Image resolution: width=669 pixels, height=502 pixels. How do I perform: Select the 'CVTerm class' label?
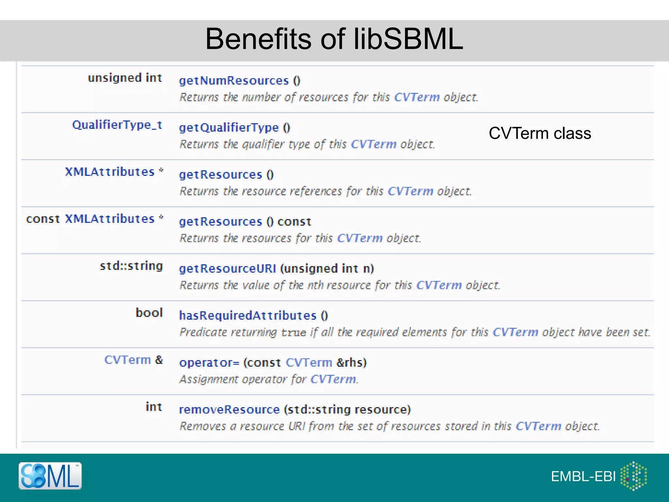click(x=540, y=133)
